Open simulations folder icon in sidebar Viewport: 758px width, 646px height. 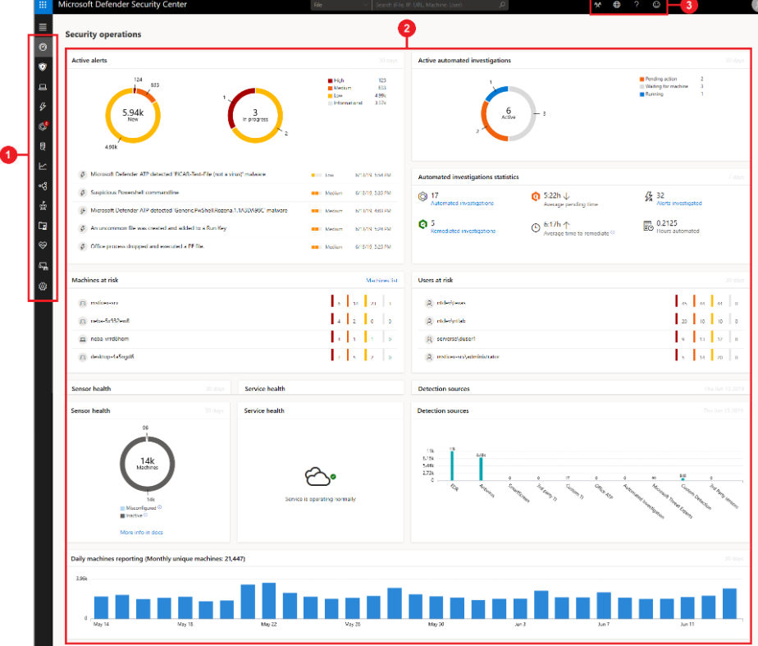point(43,226)
